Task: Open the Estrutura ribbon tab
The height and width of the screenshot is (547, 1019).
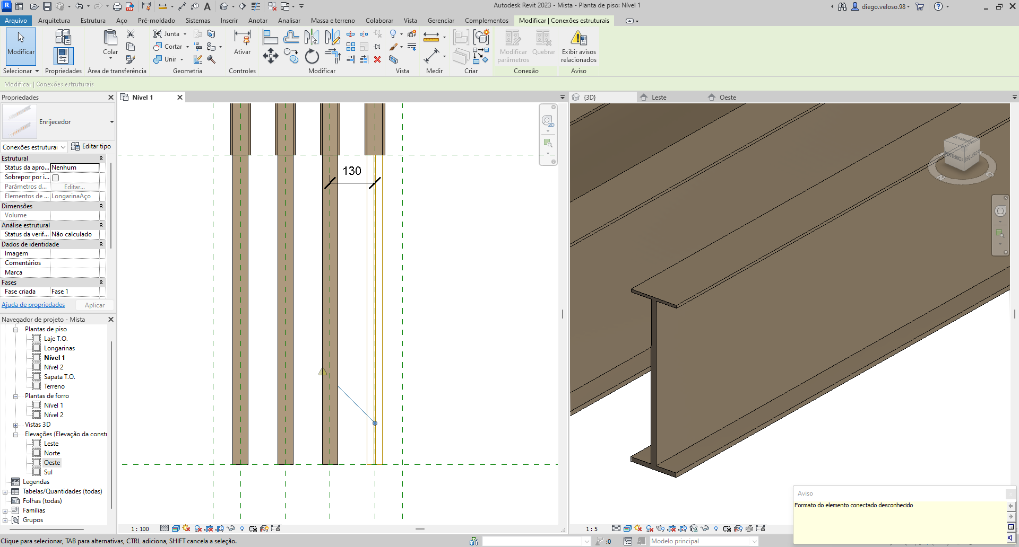Action: tap(93, 21)
